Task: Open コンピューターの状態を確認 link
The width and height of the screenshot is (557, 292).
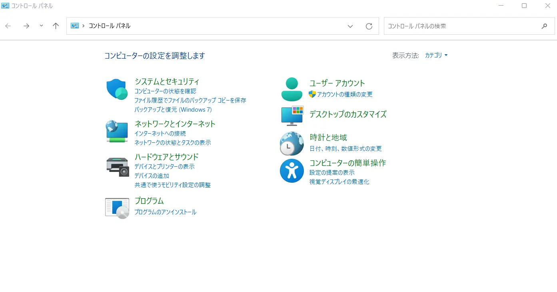Action: pos(165,91)
